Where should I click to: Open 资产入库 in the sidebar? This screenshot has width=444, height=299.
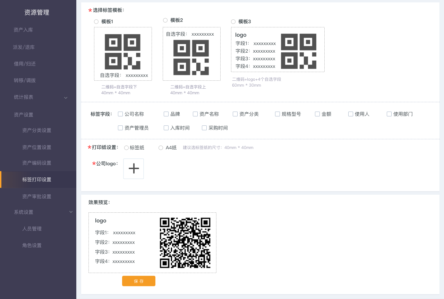pyautogui.click(x=23, y=30)
